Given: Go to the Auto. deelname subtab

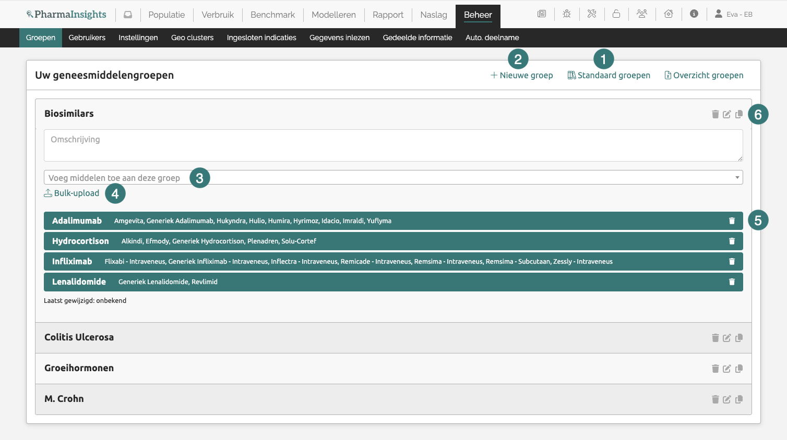Looking at the screenshot, I should click(492, 38).
